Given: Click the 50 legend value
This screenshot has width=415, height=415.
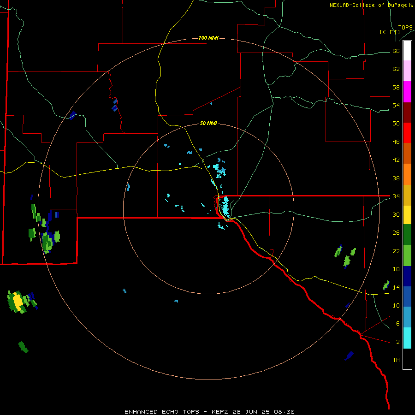Looking at the screenshot, I should point(396,124).
